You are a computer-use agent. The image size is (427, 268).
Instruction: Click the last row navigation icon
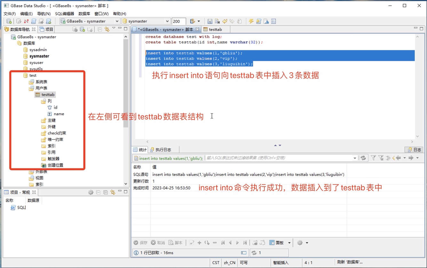pos(245,243)
